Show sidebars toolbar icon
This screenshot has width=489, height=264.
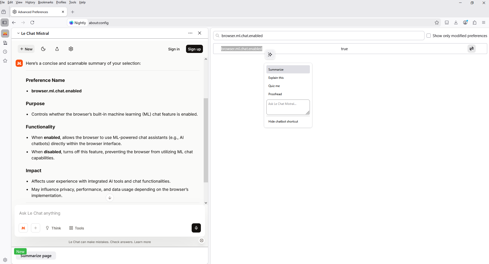(447, 23)
